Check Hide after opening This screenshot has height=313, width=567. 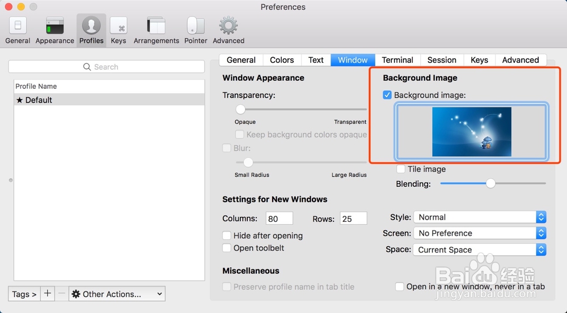pos(227,236)
